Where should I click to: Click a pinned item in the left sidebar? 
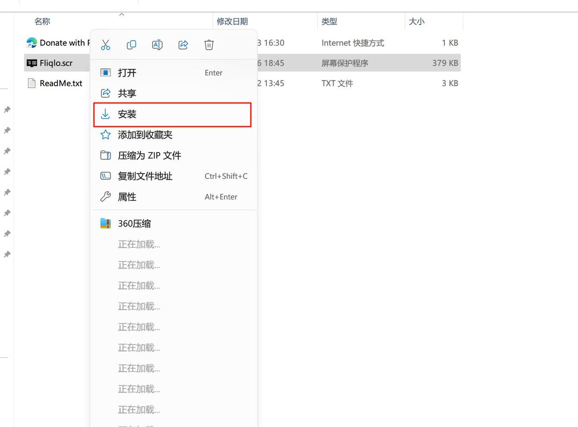[7, 109]
